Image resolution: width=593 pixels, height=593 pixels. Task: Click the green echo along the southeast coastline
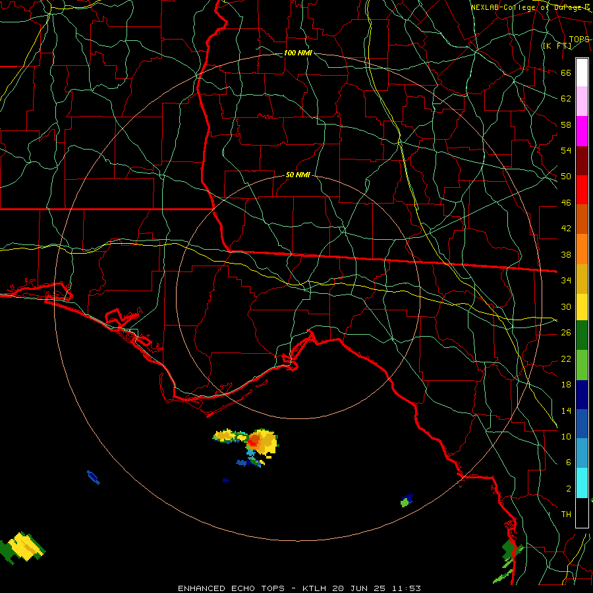click(509, 561)
